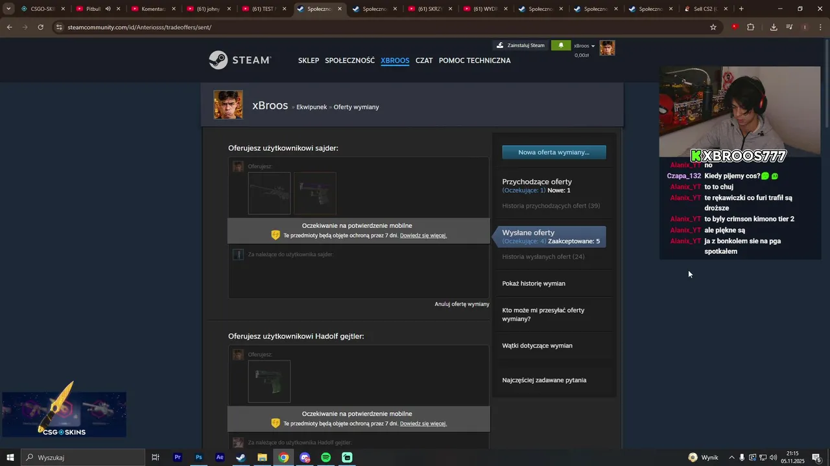Open Wątki dotyczące wymian
The width and height of the screenshot is (830, 466).
coord(537,346)
